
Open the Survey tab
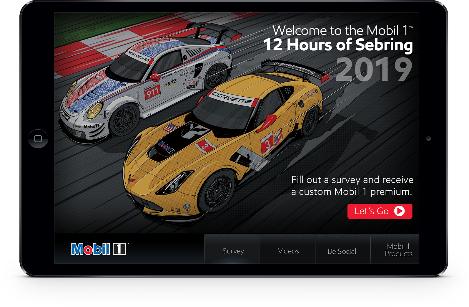tap(232, 249)
